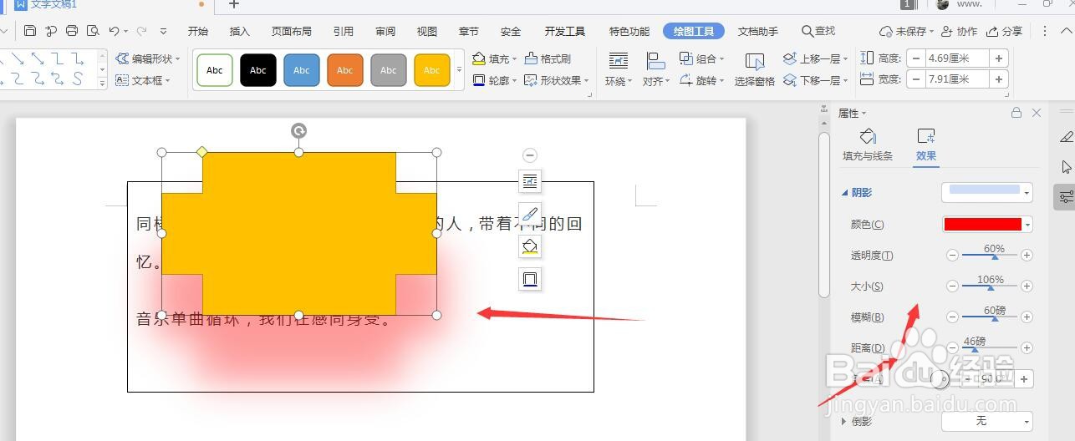Click the Redo arrow
This screenshot has width=1075, height=441.
(141, 31)
